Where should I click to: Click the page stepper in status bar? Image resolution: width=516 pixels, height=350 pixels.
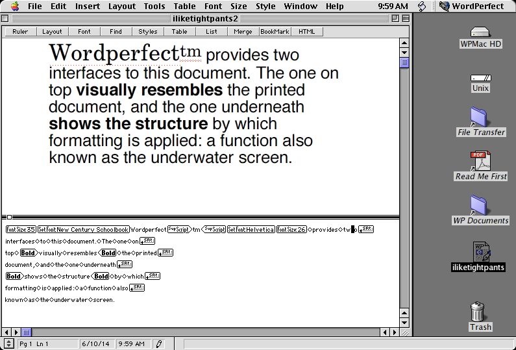8,344
